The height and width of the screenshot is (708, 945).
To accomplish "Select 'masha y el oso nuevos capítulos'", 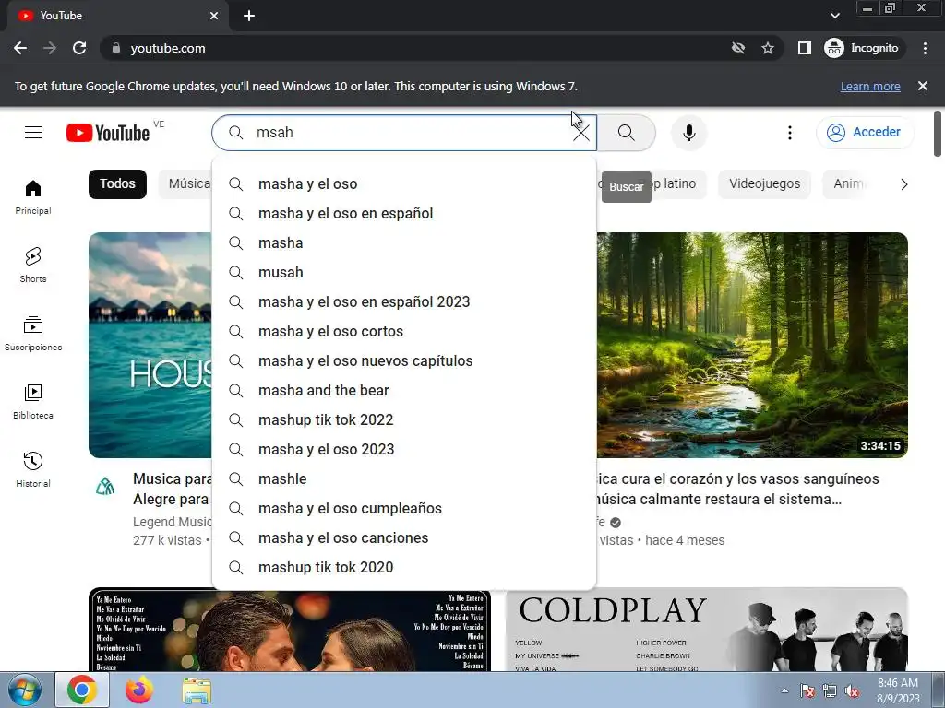I will click(404, 361).
